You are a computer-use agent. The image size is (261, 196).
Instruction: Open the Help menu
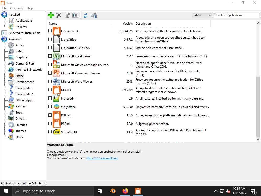[30, 8]
